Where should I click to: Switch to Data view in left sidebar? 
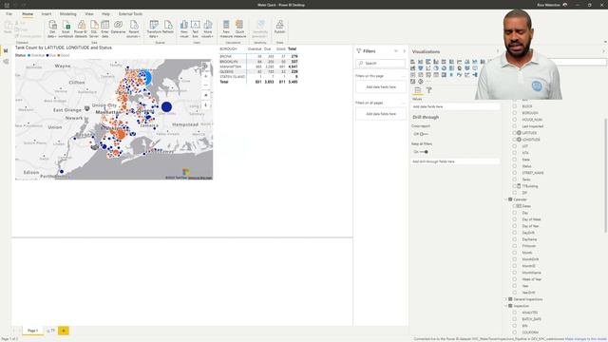point(6,62)
